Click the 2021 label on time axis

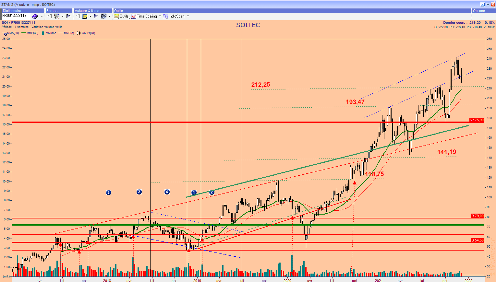tap(379, 281)
